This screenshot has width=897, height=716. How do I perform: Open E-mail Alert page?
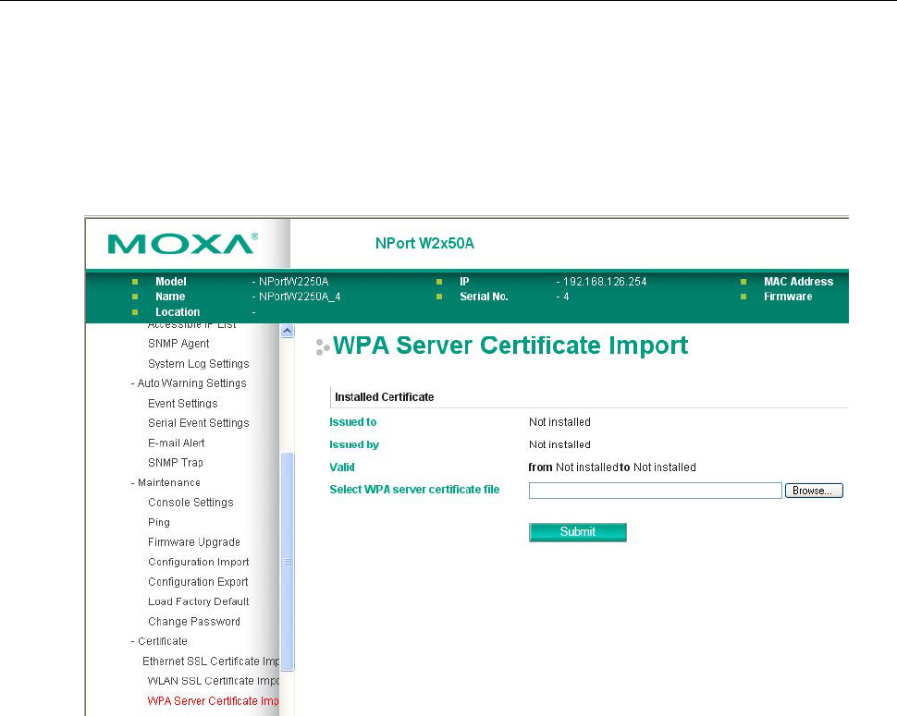pyautogui.click(x=177, y=443)
